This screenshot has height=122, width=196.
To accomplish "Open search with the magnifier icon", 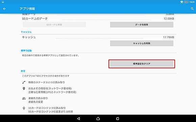I will [x=192, y=9].
